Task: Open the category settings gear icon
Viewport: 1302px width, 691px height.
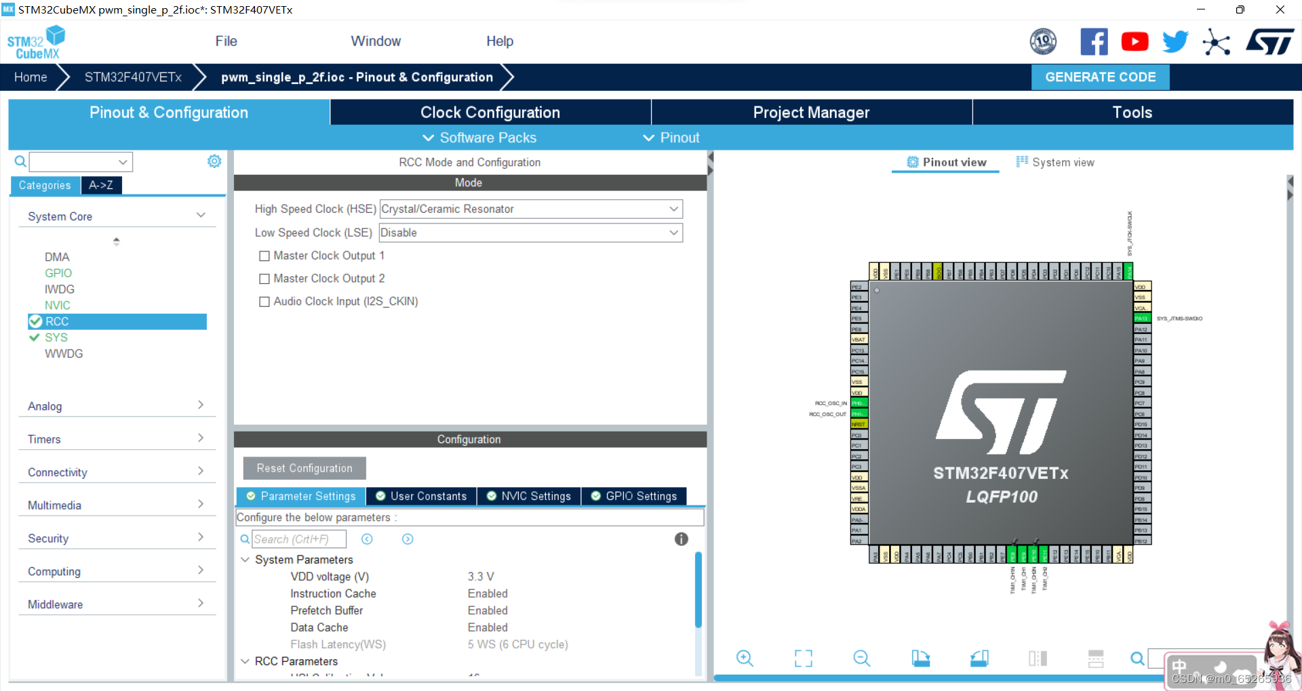Action: coord(214,161)
